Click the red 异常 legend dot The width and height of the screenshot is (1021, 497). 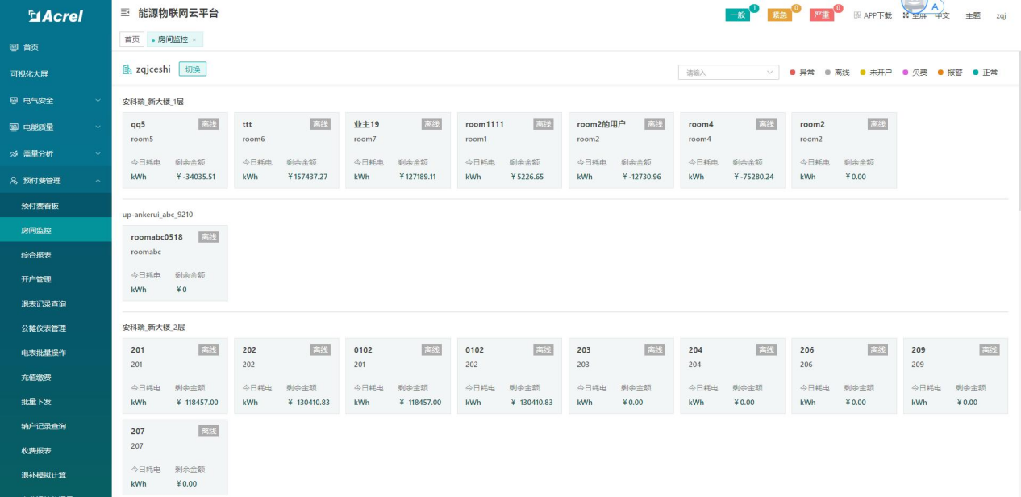pyautogui.click(x=793, y=73)
